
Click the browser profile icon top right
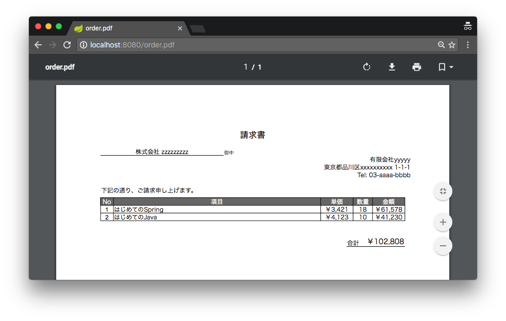pyautogui.click(x=468, y=26)
